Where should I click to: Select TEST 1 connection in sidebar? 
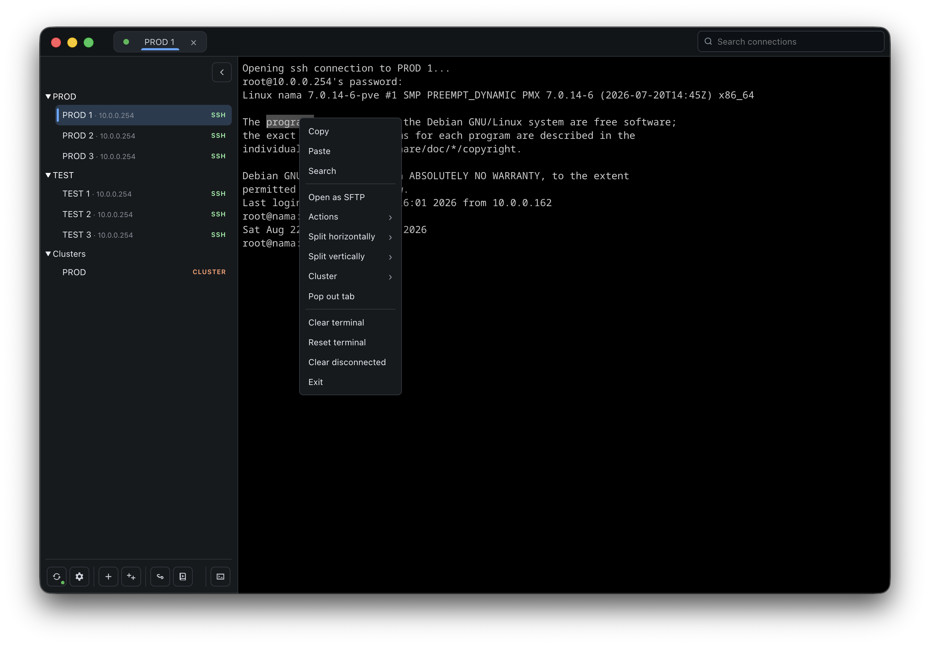(x=144, y=194)
